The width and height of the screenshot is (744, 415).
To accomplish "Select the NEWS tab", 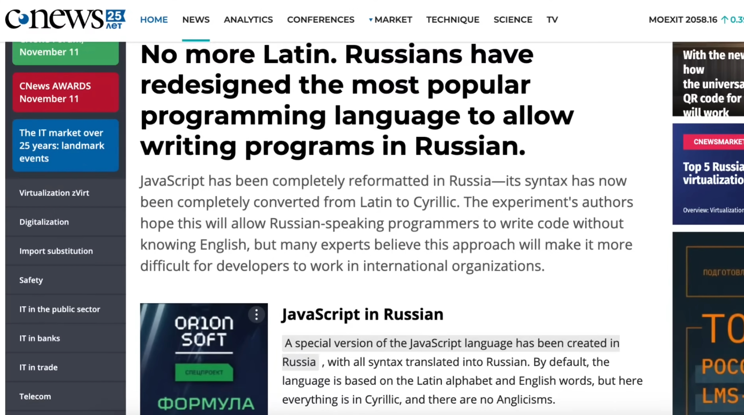I will [196, 20].
